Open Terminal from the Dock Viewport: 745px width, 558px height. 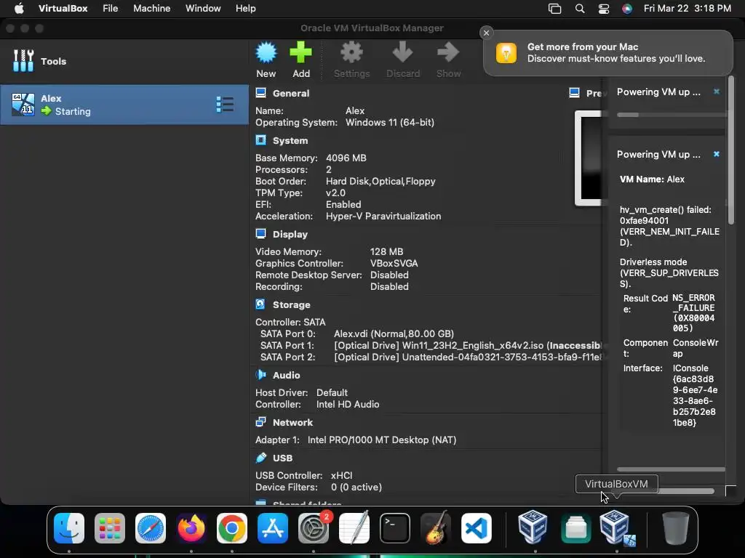click(x=395, y=528)
